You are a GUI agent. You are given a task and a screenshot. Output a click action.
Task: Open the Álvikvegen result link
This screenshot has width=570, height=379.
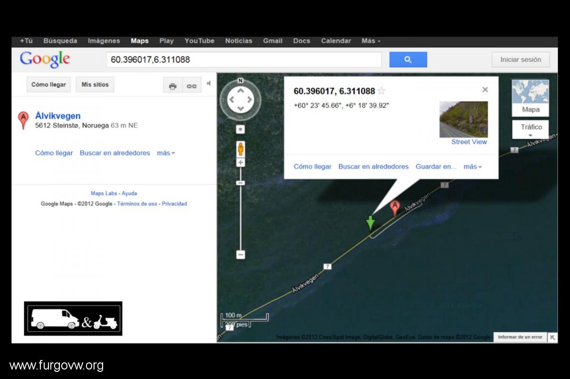[x=58, y=116]
